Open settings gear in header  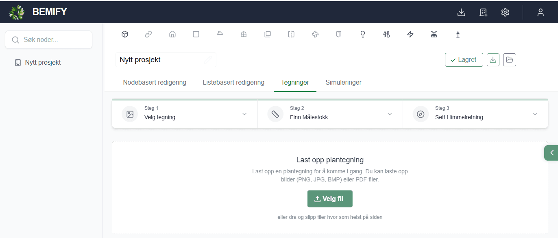(505, 12)
